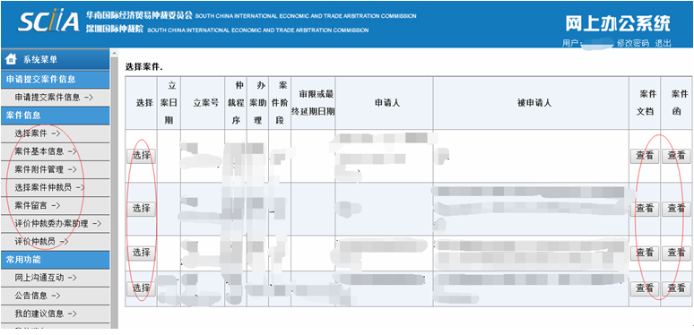Image resolution: width=694 pixels, height=335 pixels.
Task: Open 选择案件仲裁员 -> sidebar entry
Action: 55,188
